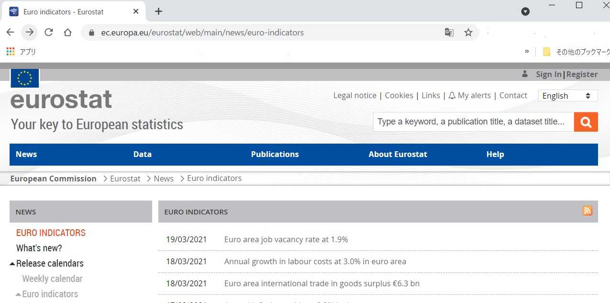Open My alerts bell link
Viewport: 610px width, 303px height.
(469, 96)
